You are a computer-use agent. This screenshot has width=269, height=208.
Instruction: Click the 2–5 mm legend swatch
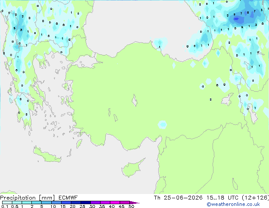(36, 202)
